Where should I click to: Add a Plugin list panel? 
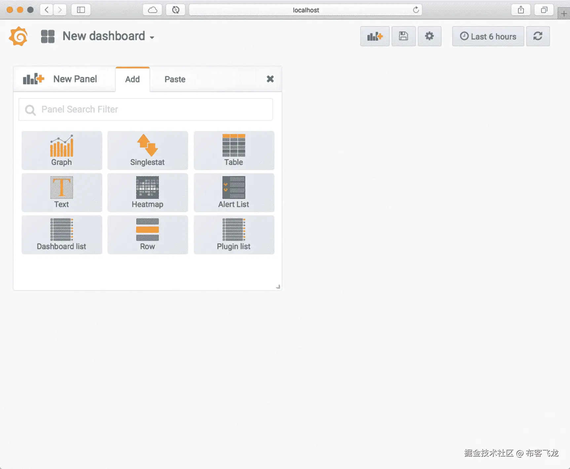[234, 235]
